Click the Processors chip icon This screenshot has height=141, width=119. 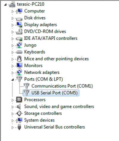point(19,100)
